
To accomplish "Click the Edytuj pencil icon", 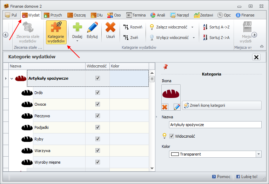I will [92, 27].
